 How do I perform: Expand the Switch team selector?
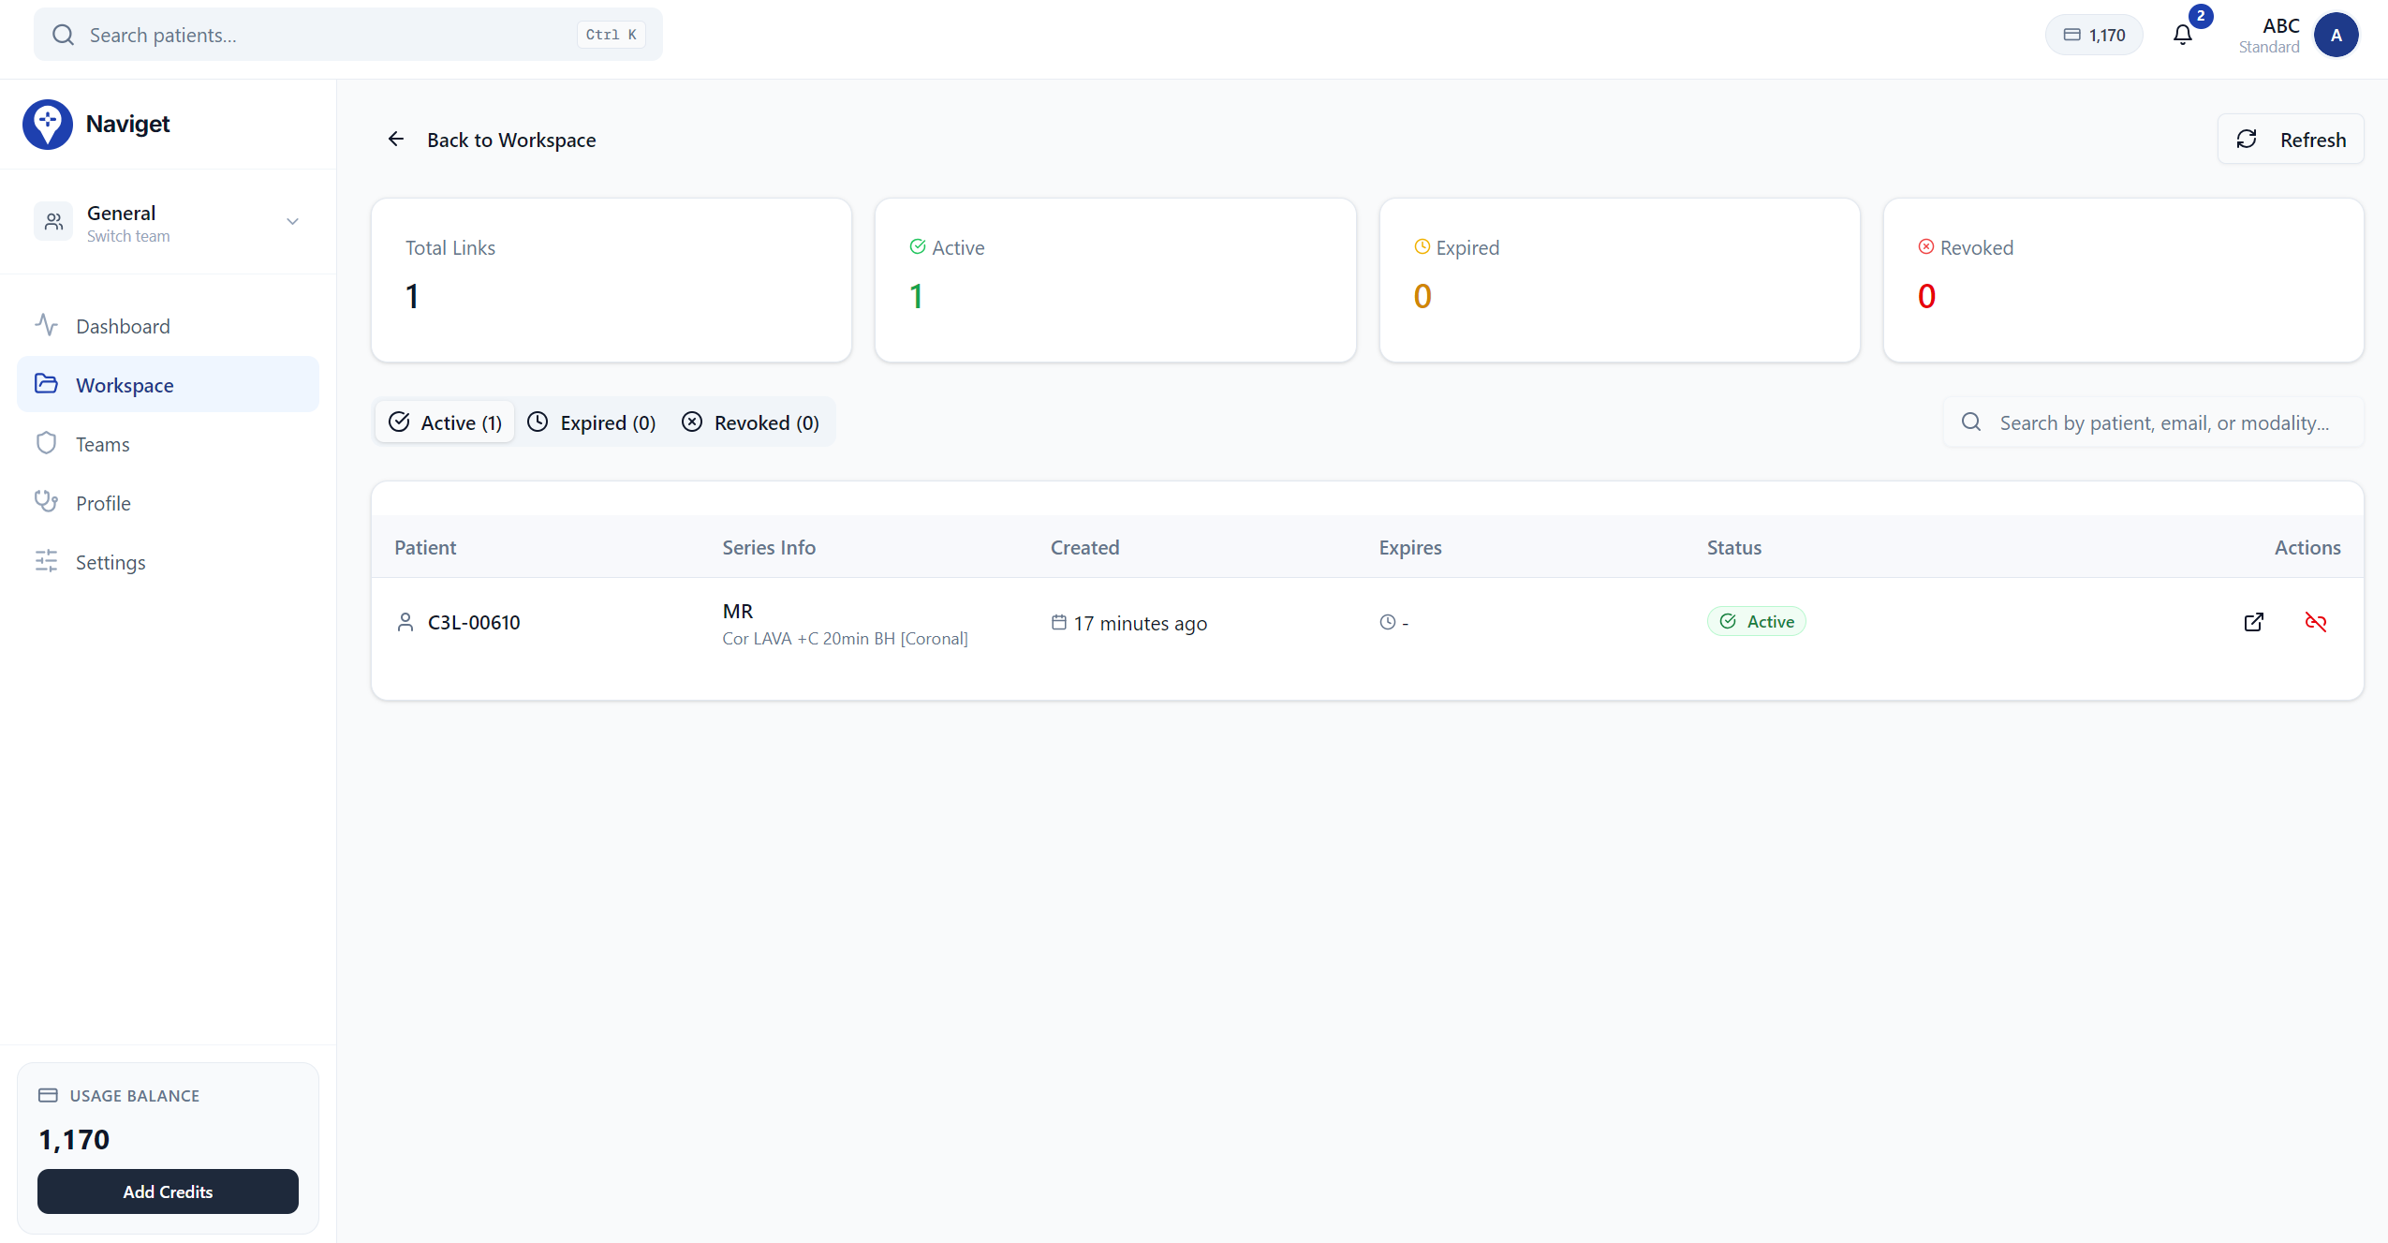coord(291,222)
